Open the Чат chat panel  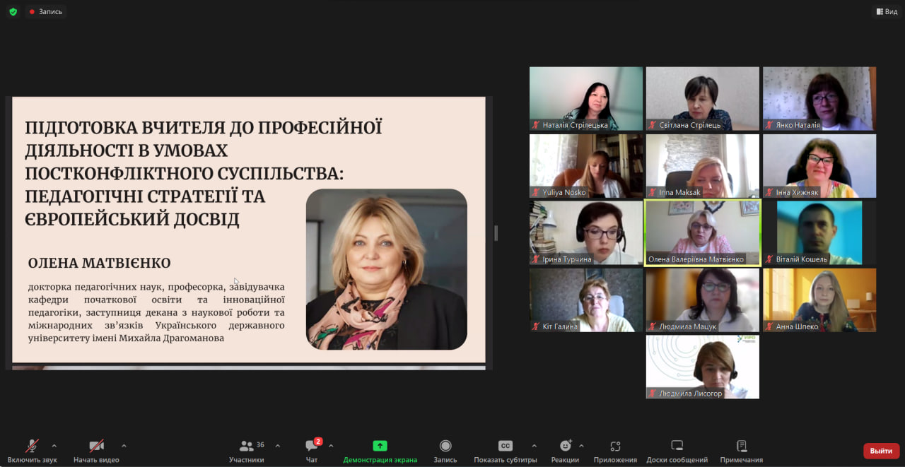pos(312,451)
